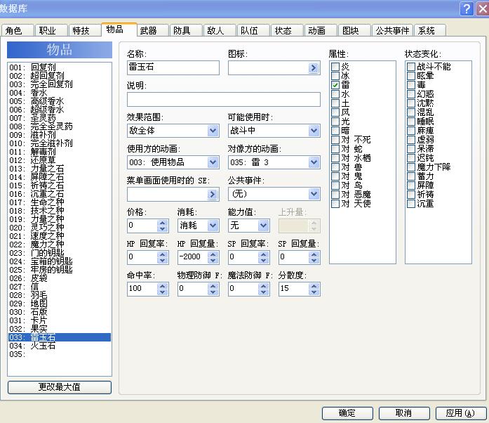
Task: Select item 017: 生命之种
Action: [59, 202]
